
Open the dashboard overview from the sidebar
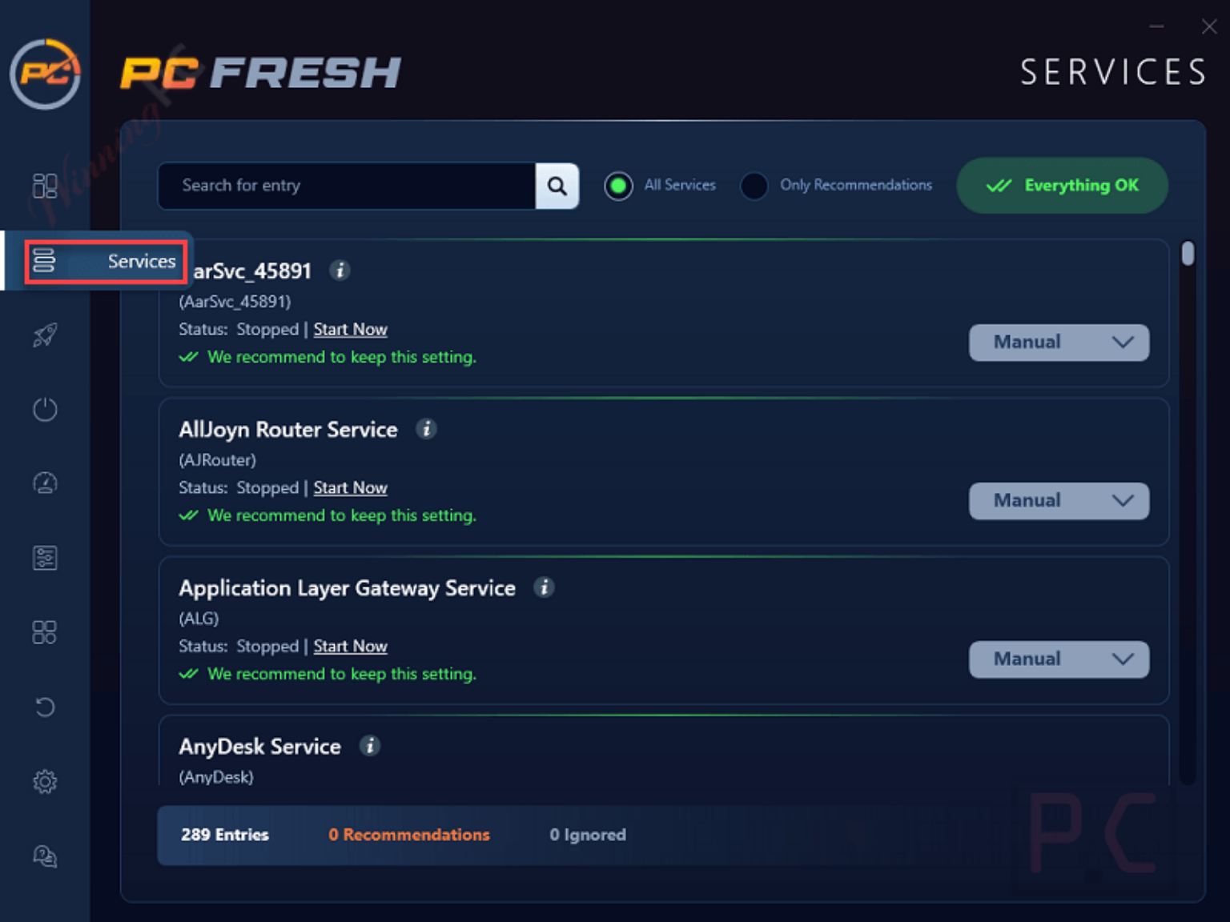45,185
